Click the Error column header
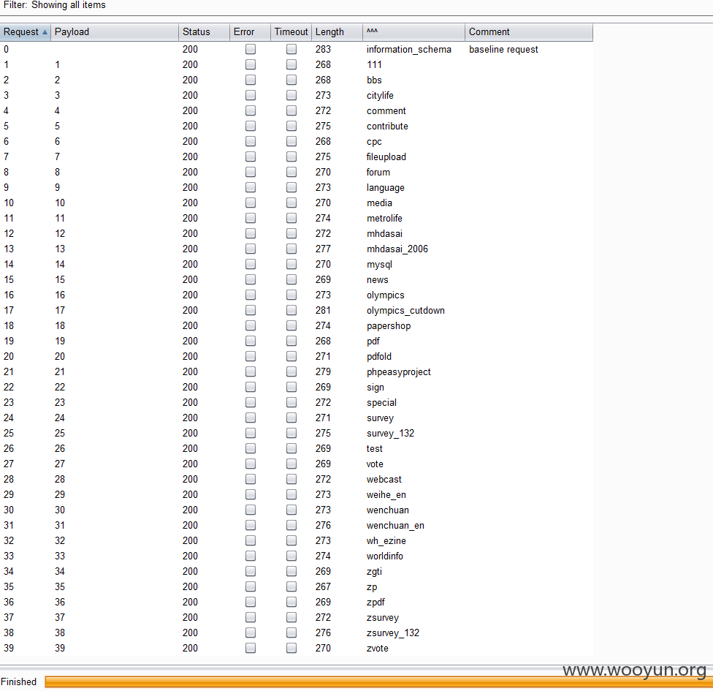The height and width of the screenshot is (691, 713). [250, 32]
